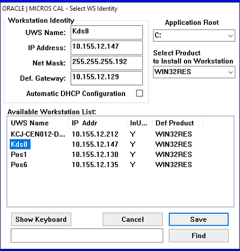240x251 pixels.
Task: Click WIN32RES in the KCJ-CEN012-D... row
Action: (174, 134)
